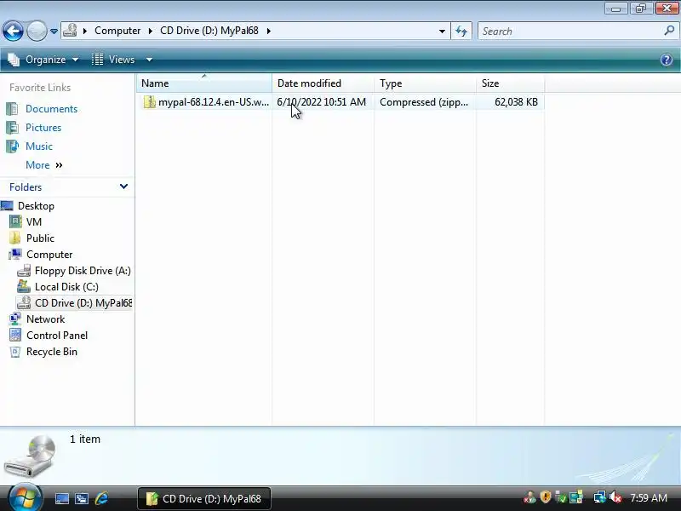Screen dimensions: 681x511
Task: Click the Network icon in the tree
Action: click(x=15, y=319)
